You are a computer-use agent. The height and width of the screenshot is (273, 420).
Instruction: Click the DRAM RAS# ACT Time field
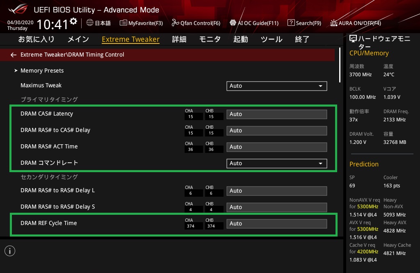coord(277,147)
